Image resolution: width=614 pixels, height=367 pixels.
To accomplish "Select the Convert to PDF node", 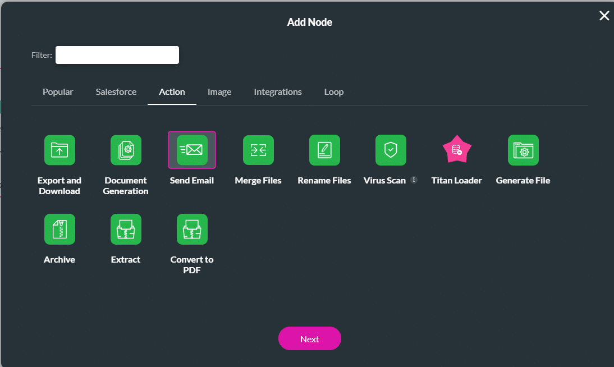I will tap(192, 229).
